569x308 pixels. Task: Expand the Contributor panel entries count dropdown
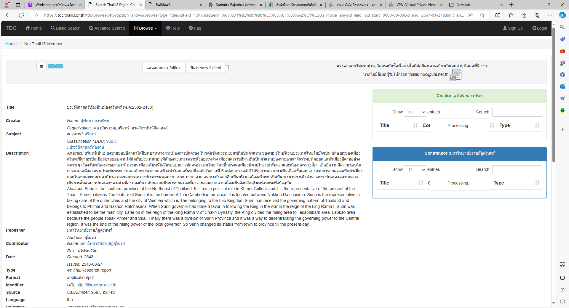point(415,170)
